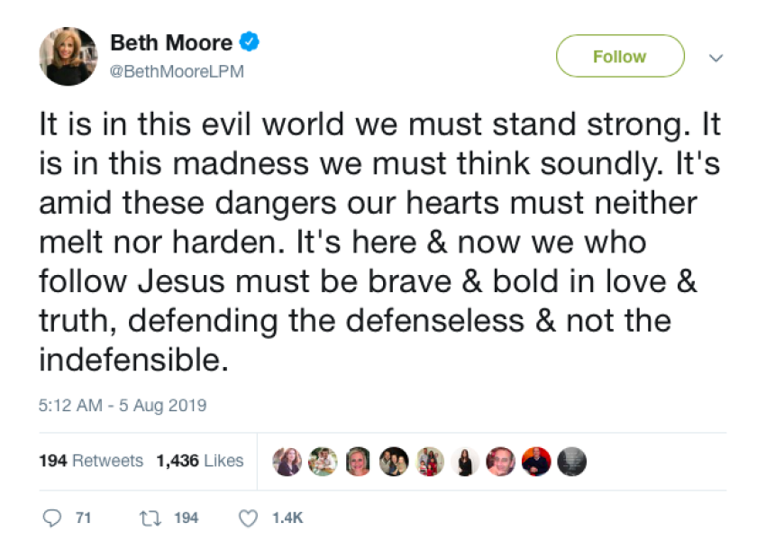Click first liker avatar of red-haired woman

coord(288,461)
